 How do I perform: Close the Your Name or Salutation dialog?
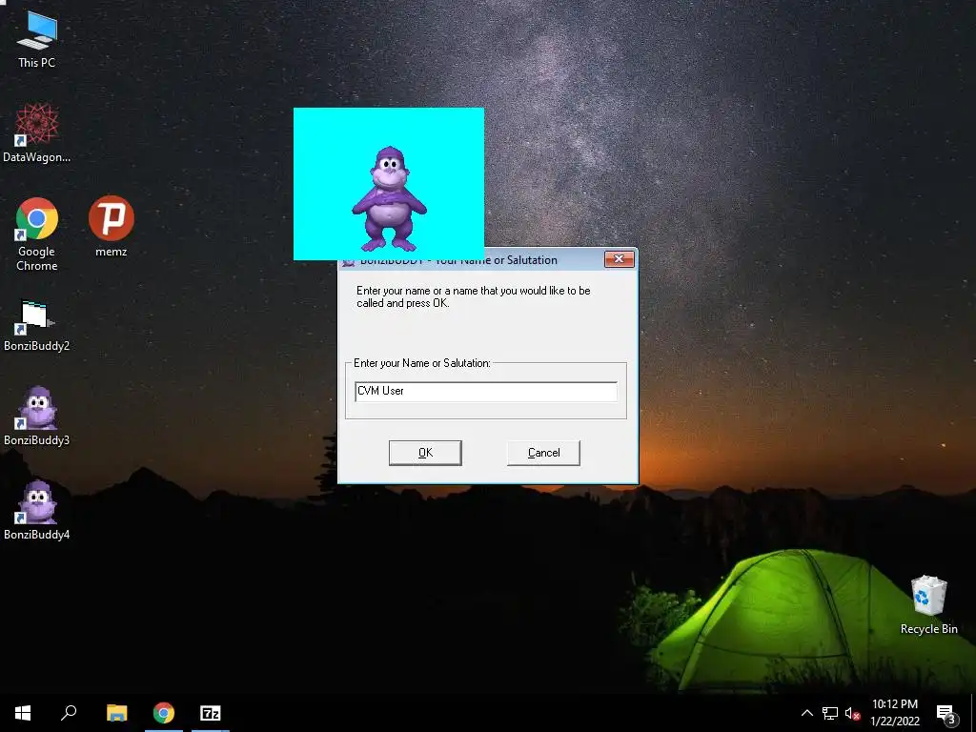point(620,259)
